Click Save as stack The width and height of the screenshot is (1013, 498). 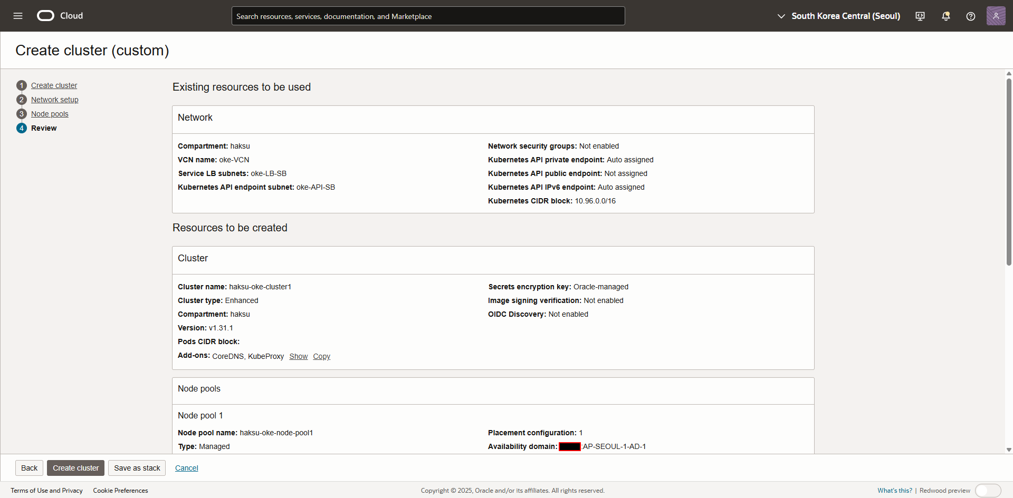(137, 468)
